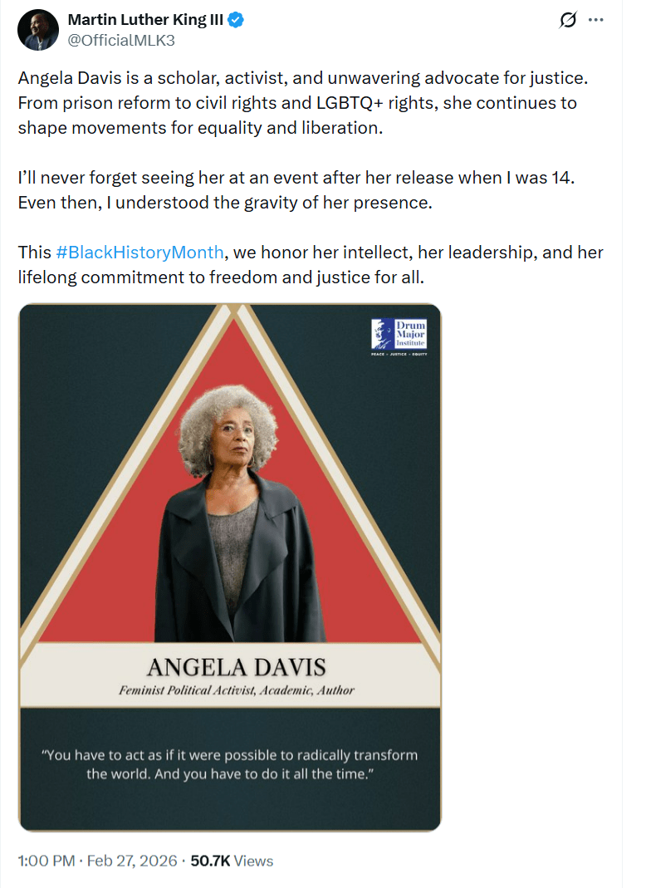Open the @OfficialMLK3 handle link
The image size is (646, 888).
(x=121, y=41)
